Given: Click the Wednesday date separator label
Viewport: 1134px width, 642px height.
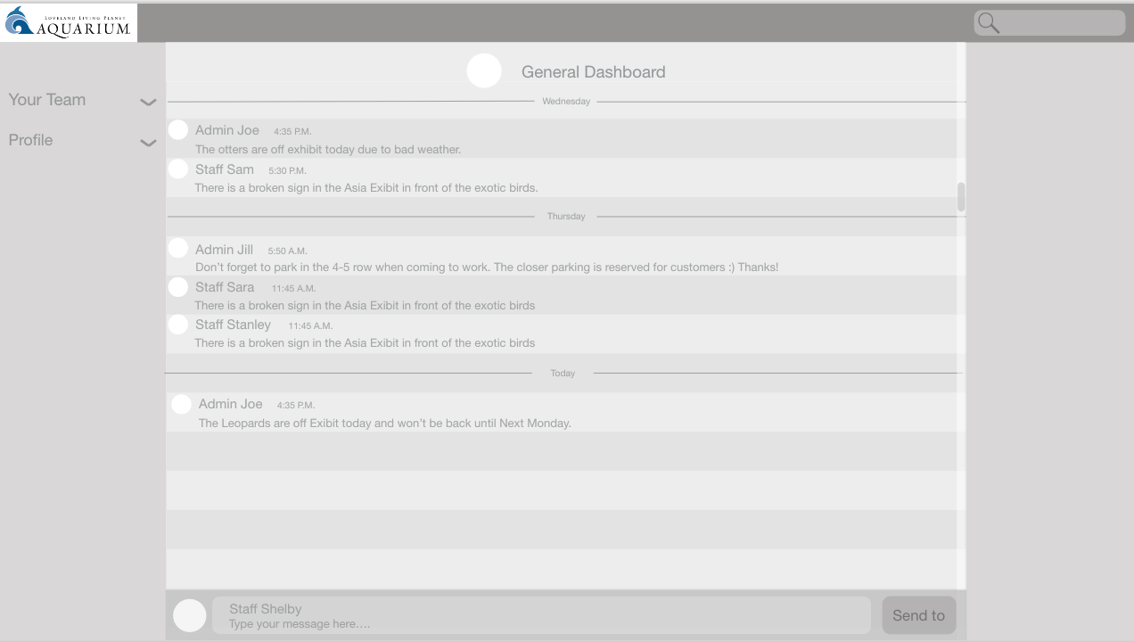Looking at the screenshot, I should [x=566, y=102].
